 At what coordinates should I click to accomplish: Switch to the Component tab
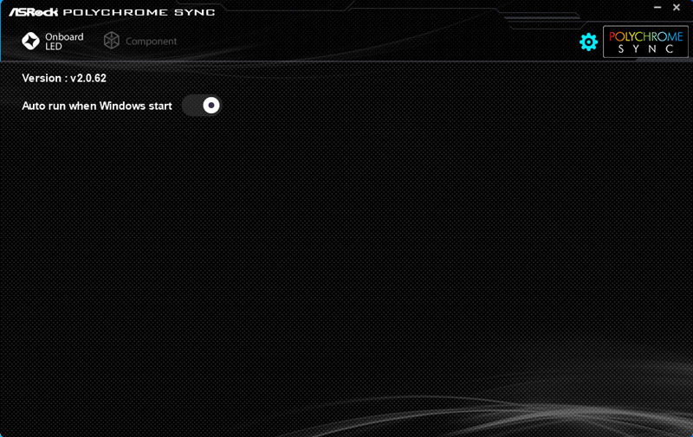point(140,41)
